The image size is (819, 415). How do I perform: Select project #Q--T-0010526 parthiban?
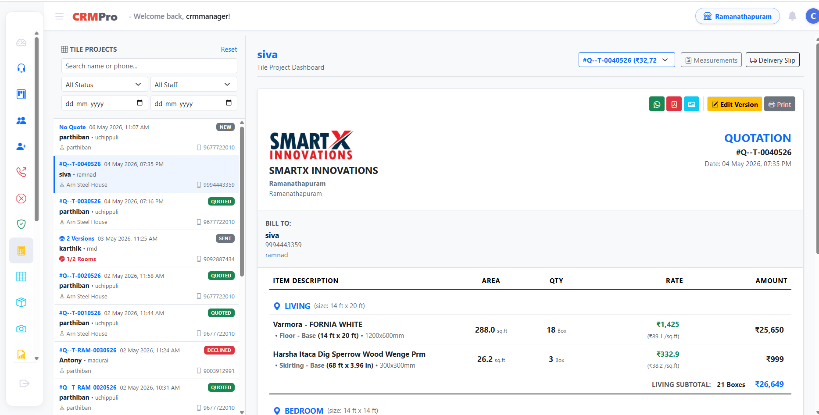tap(147, 323)
